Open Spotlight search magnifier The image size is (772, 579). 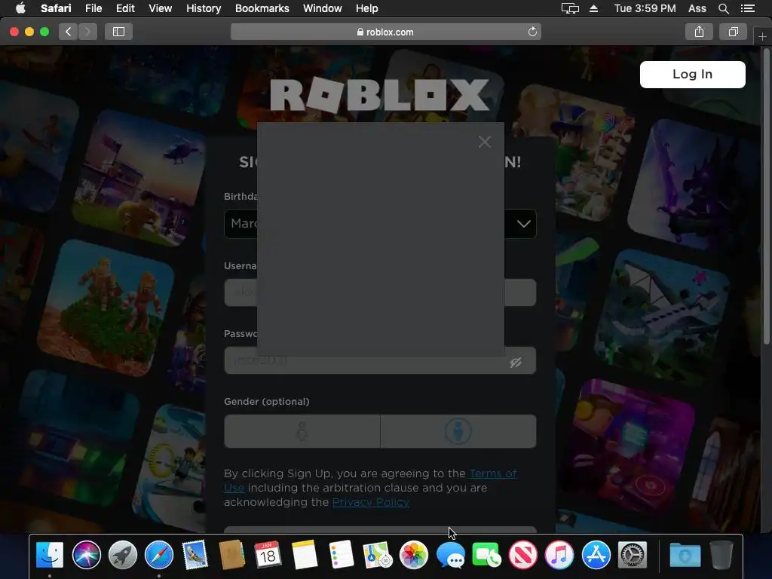[x=723, y=8]
